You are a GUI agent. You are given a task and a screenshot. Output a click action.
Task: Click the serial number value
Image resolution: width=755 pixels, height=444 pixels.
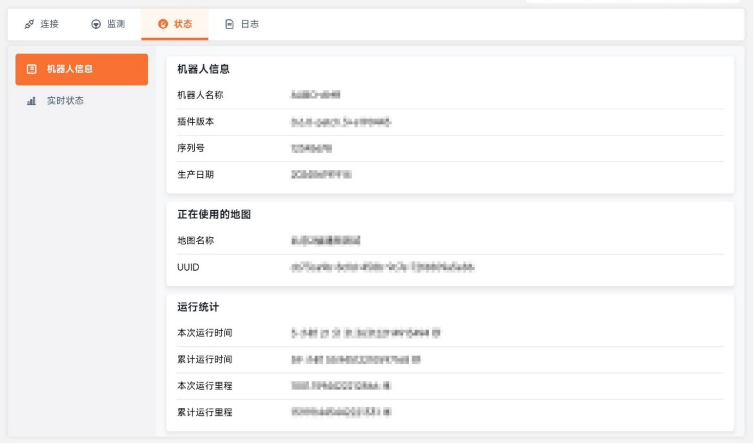(311, 148)
